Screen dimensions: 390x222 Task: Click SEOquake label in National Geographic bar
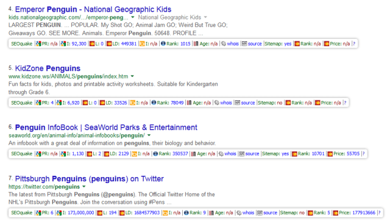pos(22,44)
